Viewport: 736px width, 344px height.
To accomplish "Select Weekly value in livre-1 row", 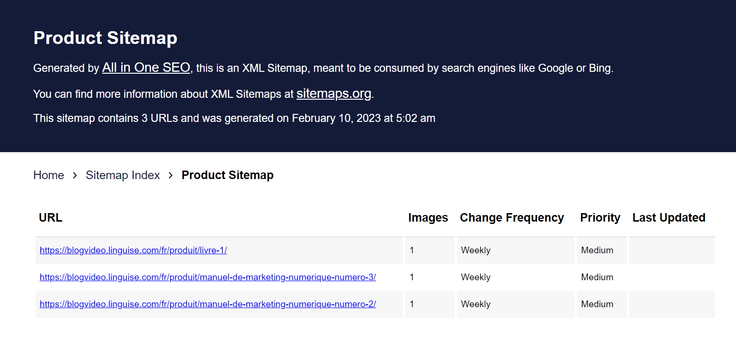I will (476, 250).
